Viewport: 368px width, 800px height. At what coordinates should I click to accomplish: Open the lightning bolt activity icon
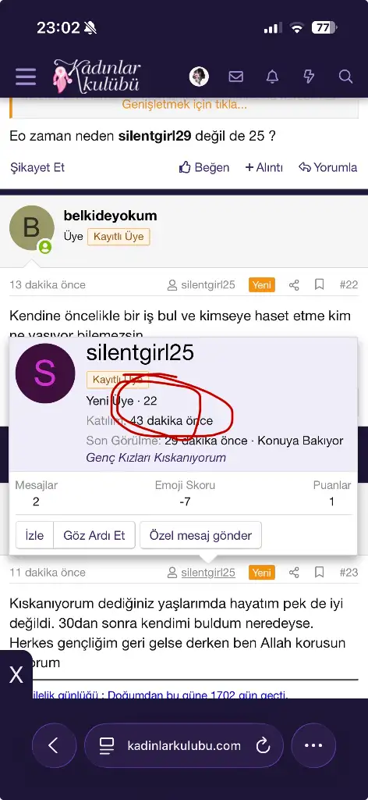309,77
